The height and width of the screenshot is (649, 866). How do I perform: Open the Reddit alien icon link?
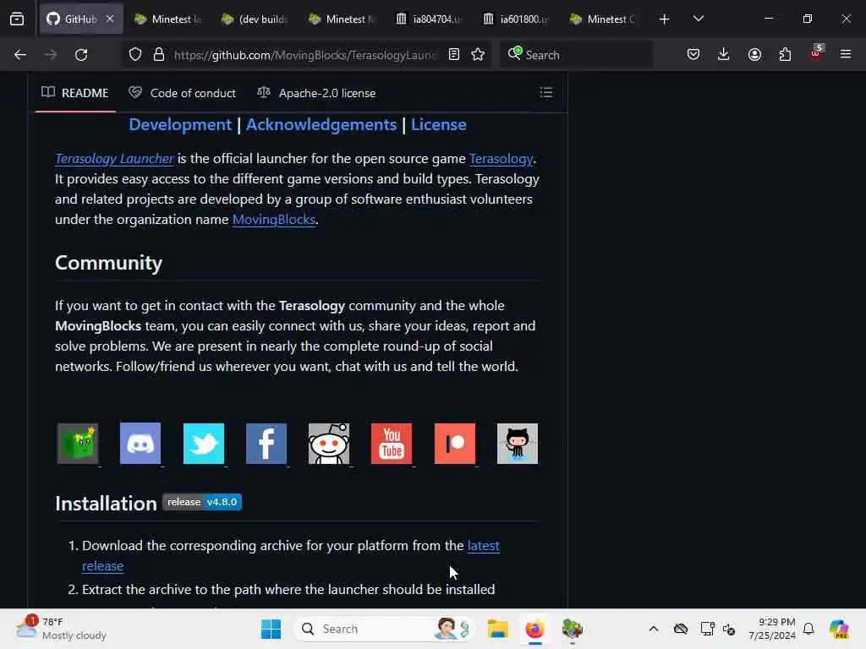coord(329,443)
